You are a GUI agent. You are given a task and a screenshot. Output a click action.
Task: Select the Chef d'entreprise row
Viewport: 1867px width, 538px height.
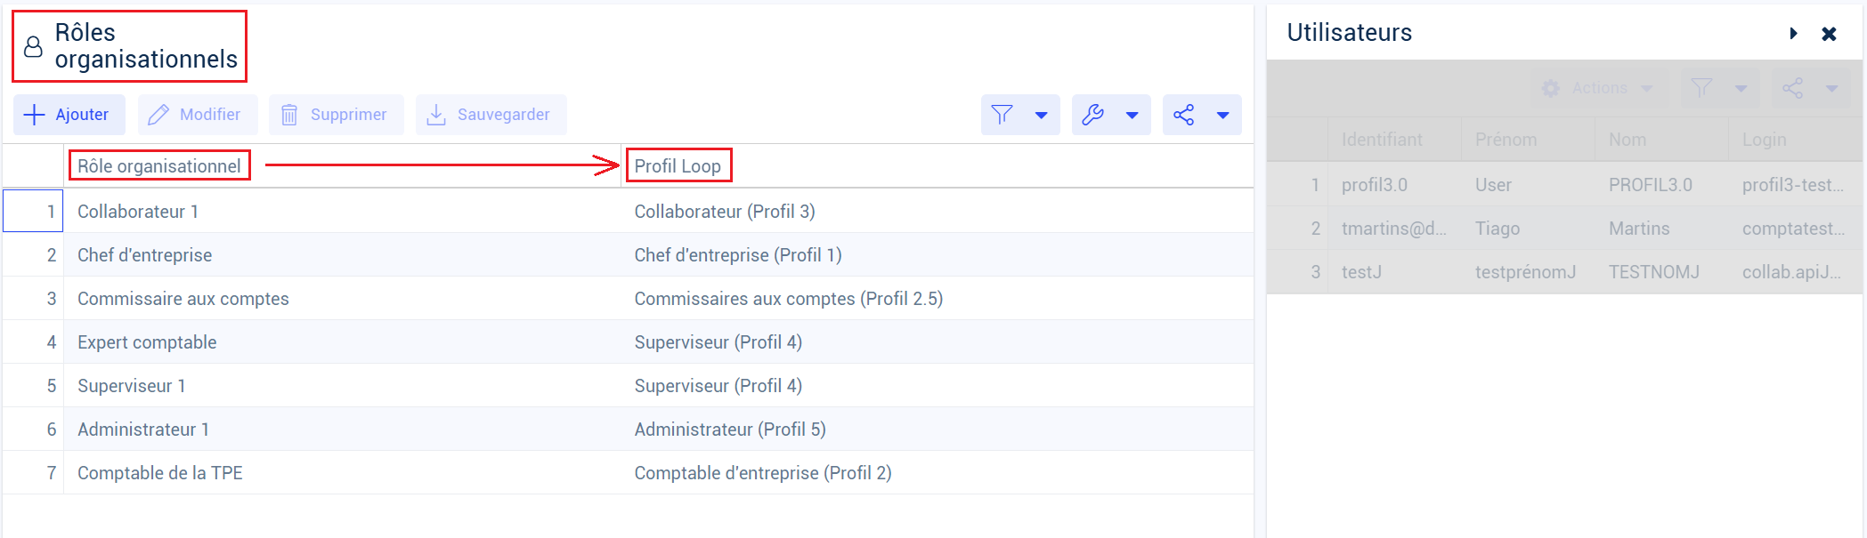click(144, 255)
